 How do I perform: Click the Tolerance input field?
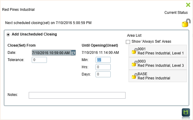(39, 60)
